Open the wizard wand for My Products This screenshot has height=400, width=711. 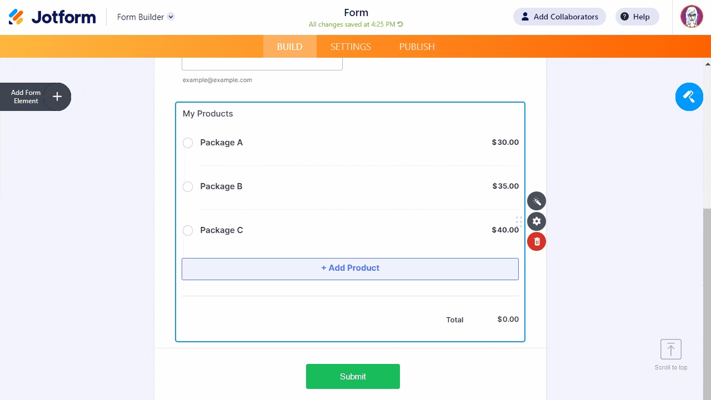coord(537,201)
